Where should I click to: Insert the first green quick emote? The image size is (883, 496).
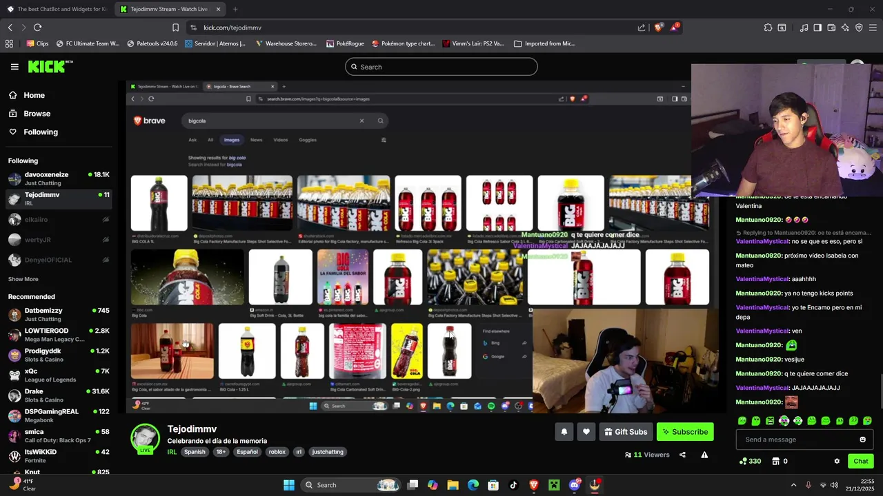742,420
